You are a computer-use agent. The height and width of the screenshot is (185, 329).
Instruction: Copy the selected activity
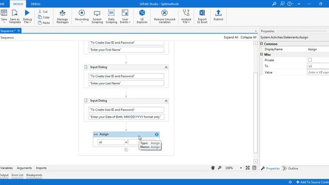(x=44, y=17)
